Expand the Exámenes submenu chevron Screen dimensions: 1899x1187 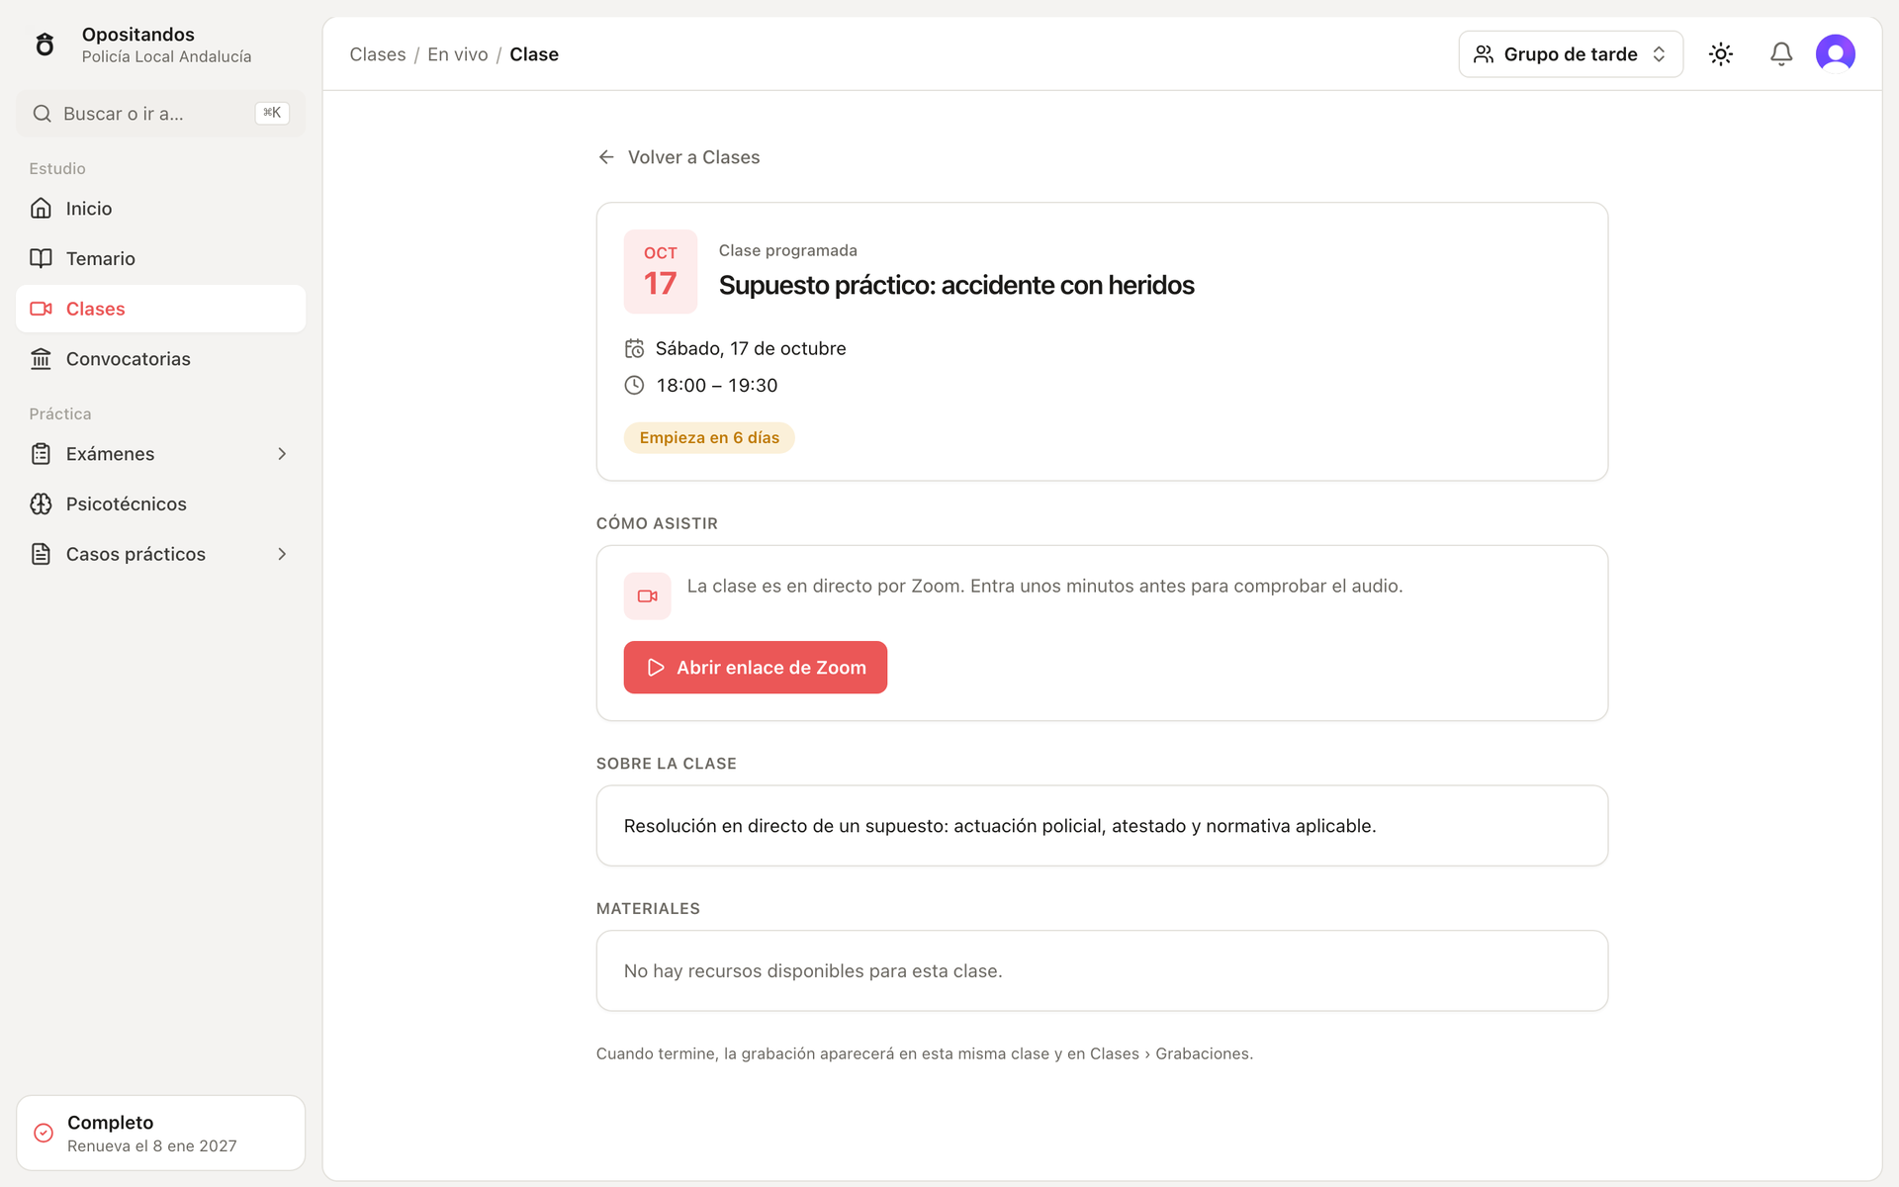click(x=282, y=454)
